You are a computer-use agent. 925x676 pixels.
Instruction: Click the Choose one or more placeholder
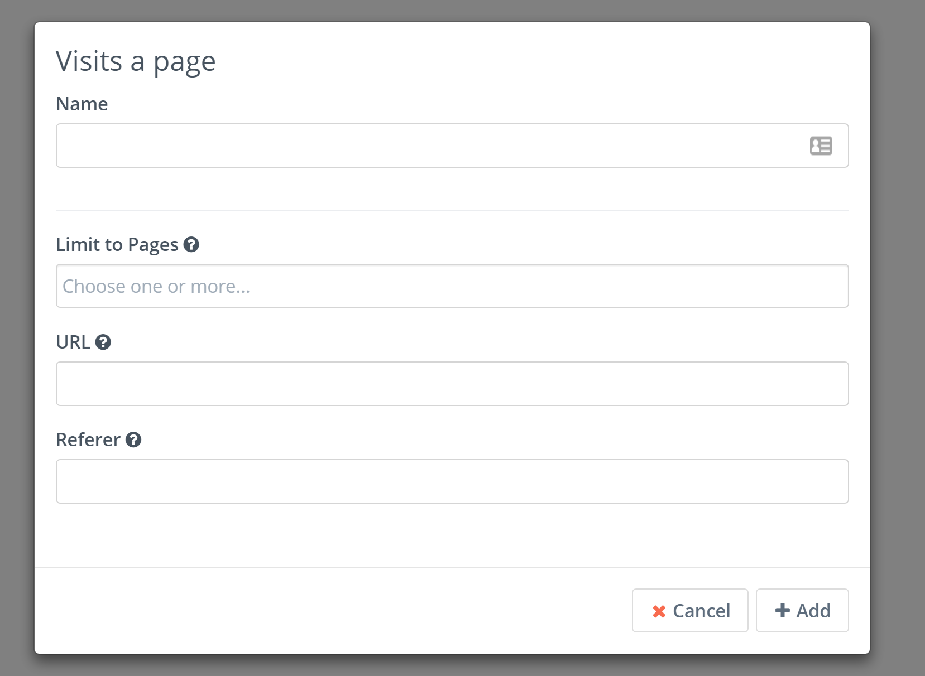tap(156, 286)
